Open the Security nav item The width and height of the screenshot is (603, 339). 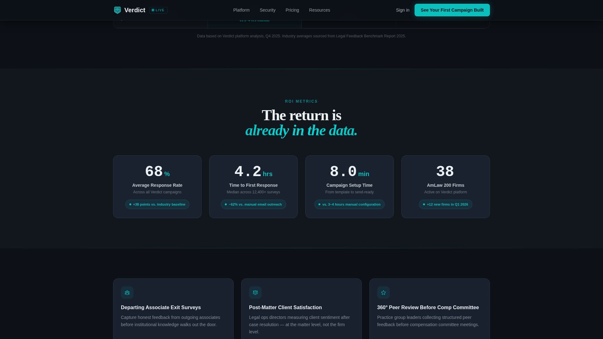point(268,10)
